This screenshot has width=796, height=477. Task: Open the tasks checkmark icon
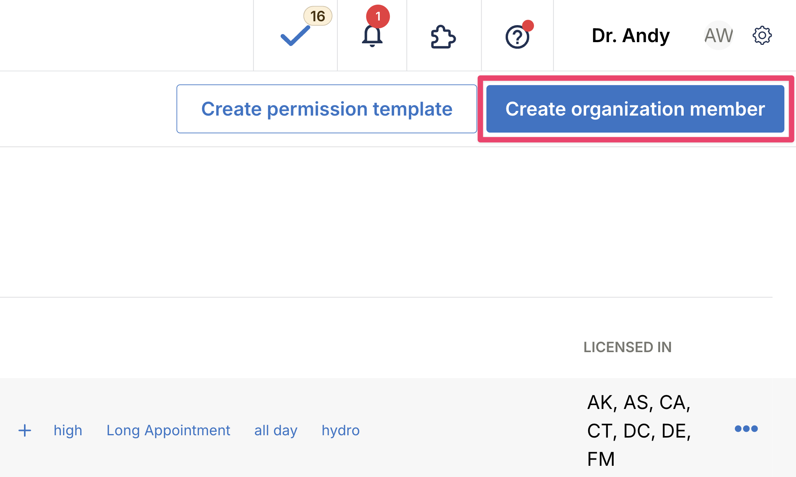295,36
